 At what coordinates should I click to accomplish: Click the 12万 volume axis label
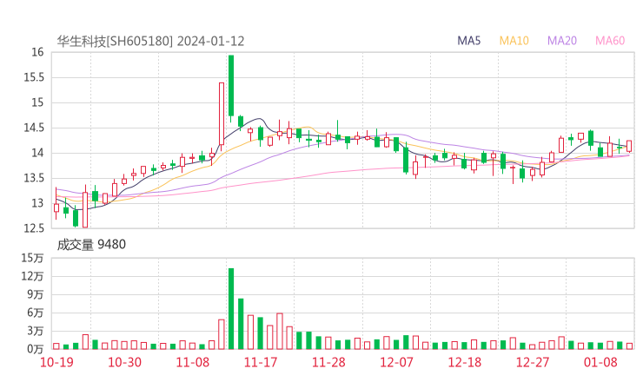(32, 276)
